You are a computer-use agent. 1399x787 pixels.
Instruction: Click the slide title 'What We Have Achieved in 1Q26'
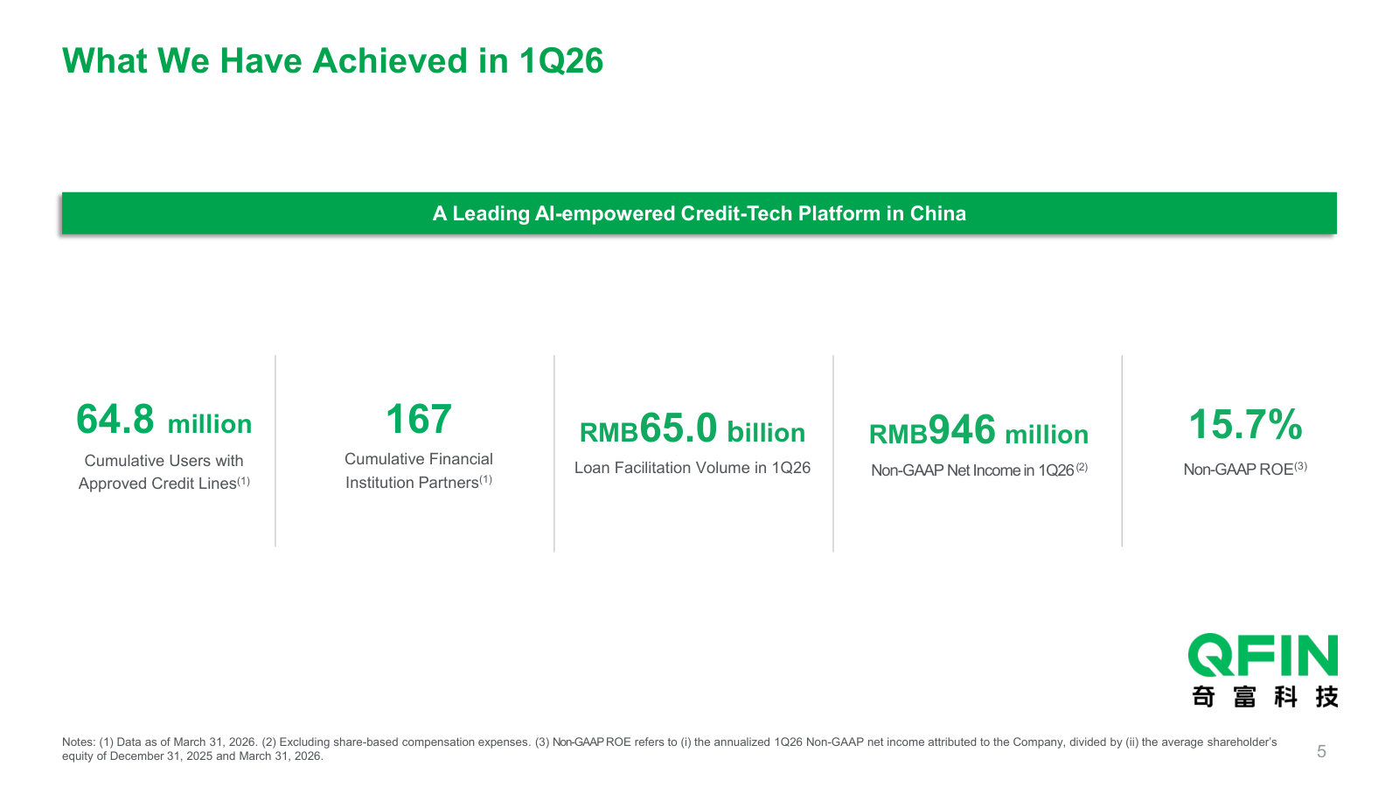(x=332, y=61)
